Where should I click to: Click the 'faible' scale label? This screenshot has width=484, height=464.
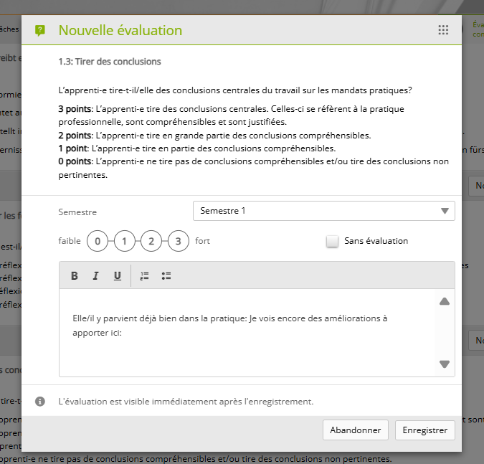click(70, 241)
